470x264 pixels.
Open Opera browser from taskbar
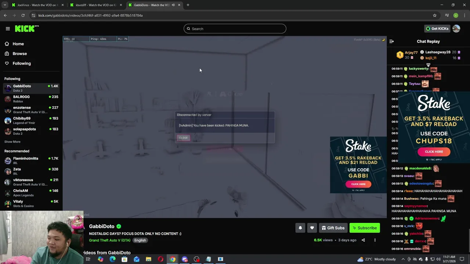(160, 259)
